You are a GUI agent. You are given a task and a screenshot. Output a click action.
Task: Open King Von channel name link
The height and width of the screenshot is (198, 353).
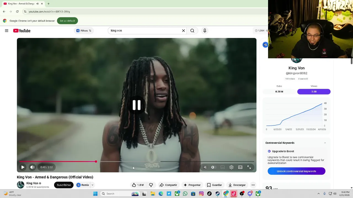32,183
